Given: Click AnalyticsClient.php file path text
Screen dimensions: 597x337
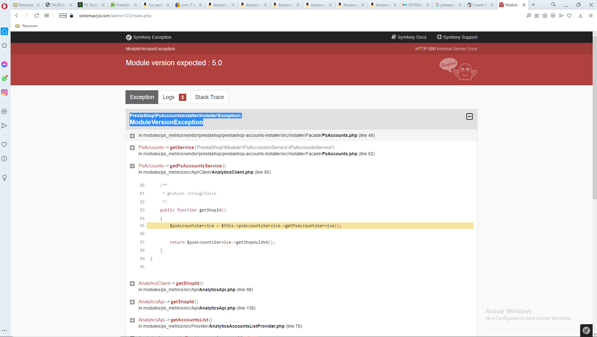Looking at the screenshot, I should [204, 172].
